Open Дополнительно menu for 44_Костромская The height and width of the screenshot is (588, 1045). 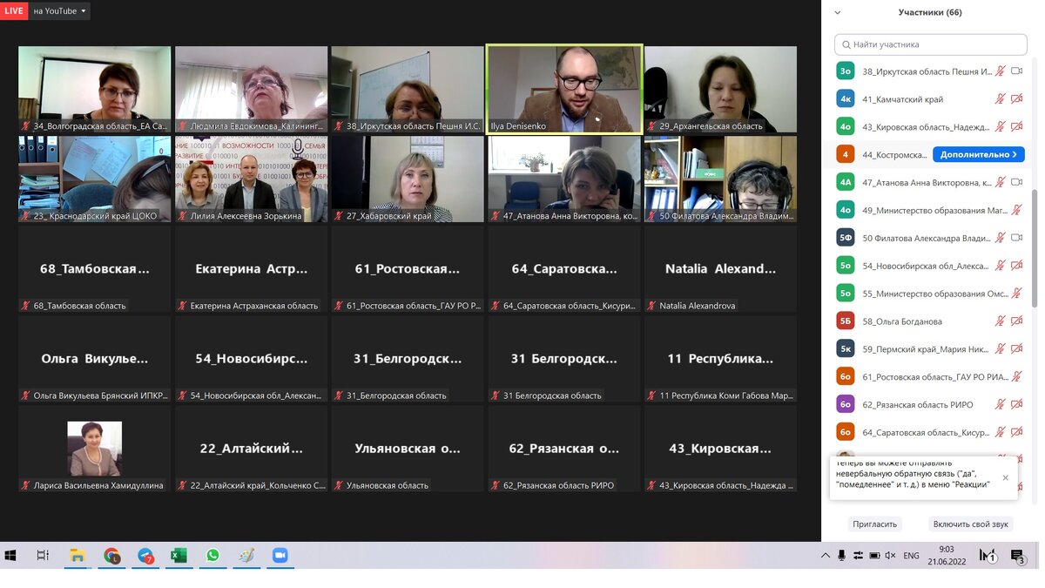coord(978,154)
